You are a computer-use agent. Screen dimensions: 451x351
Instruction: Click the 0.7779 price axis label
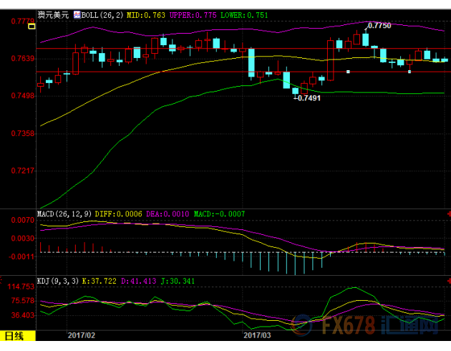coord(22,21)
